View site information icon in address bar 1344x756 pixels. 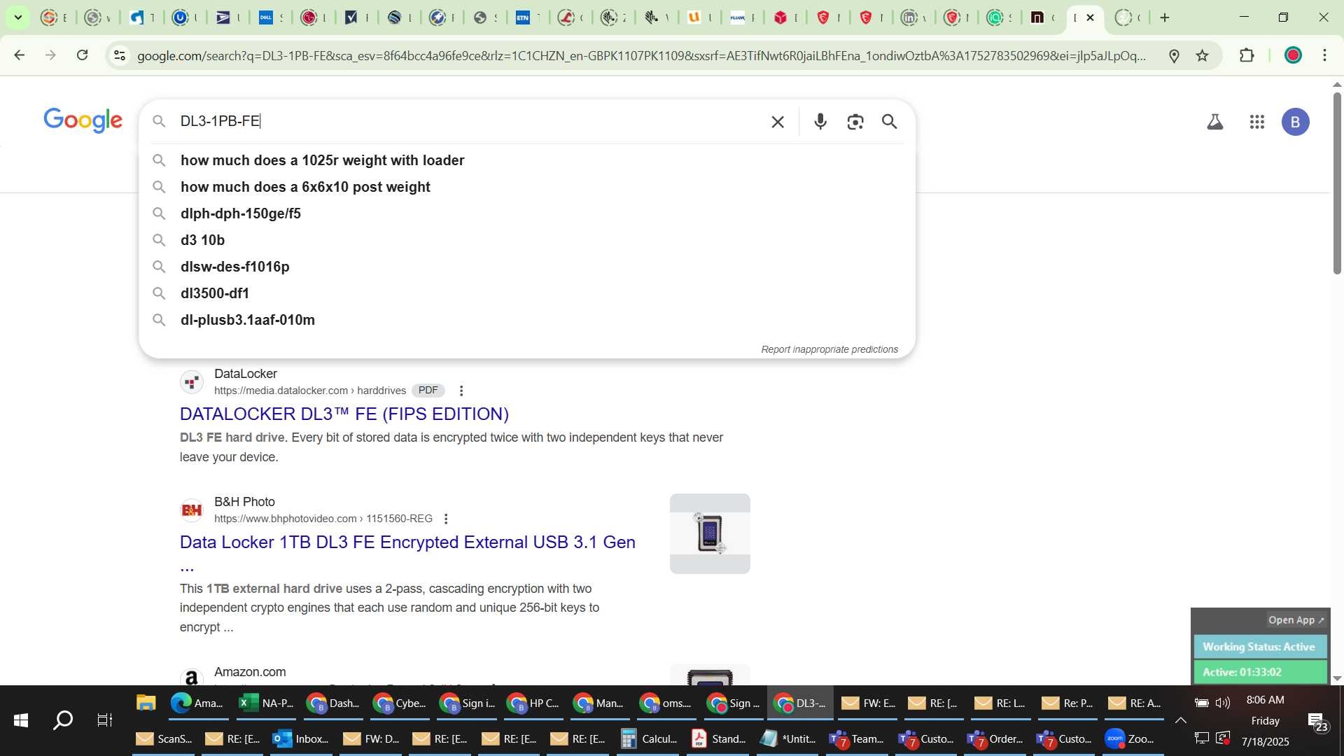click(120, 55)
